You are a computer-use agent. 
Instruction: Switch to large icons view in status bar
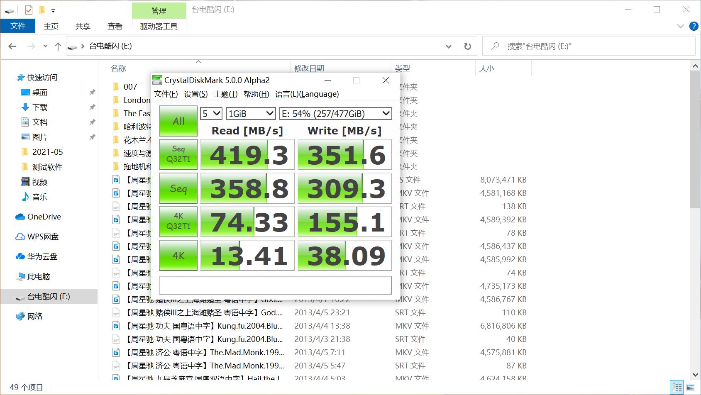691,388
